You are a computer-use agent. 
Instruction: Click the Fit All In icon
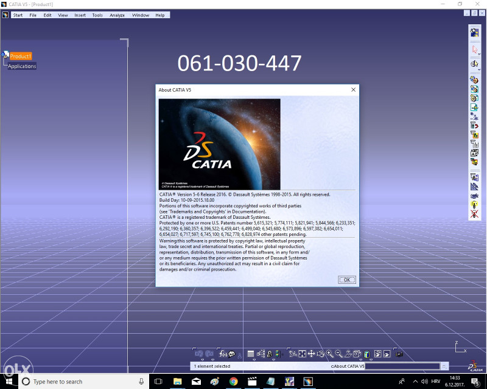point(302,354)
